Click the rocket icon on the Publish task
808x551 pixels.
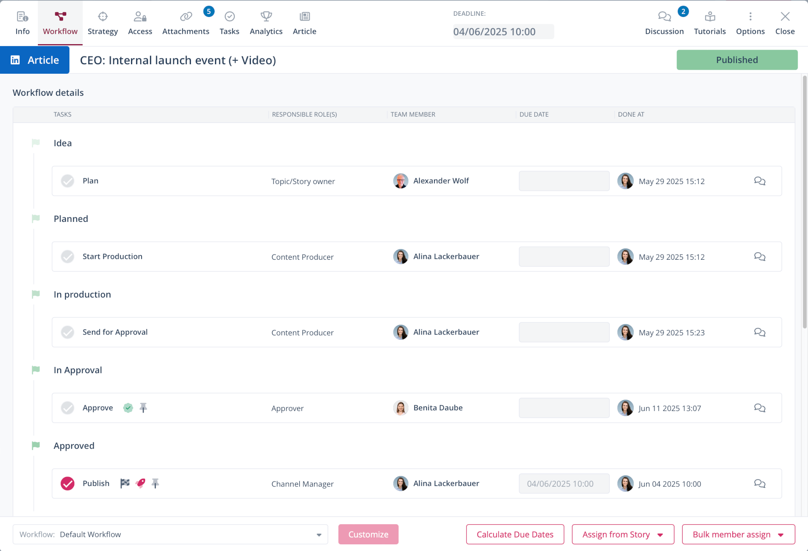[x=140, y=483]
